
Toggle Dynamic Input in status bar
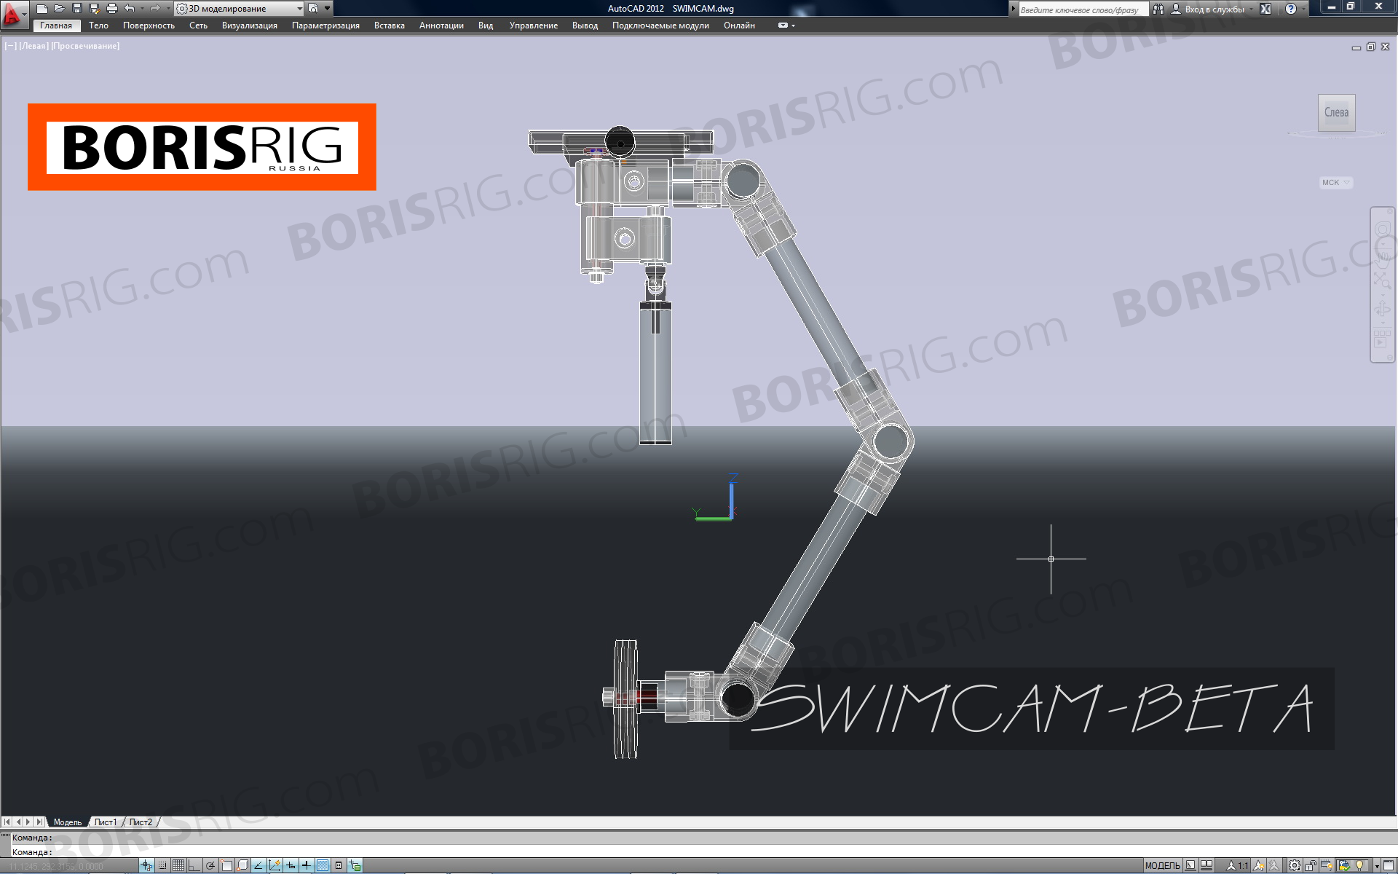(x=291, y=866)
